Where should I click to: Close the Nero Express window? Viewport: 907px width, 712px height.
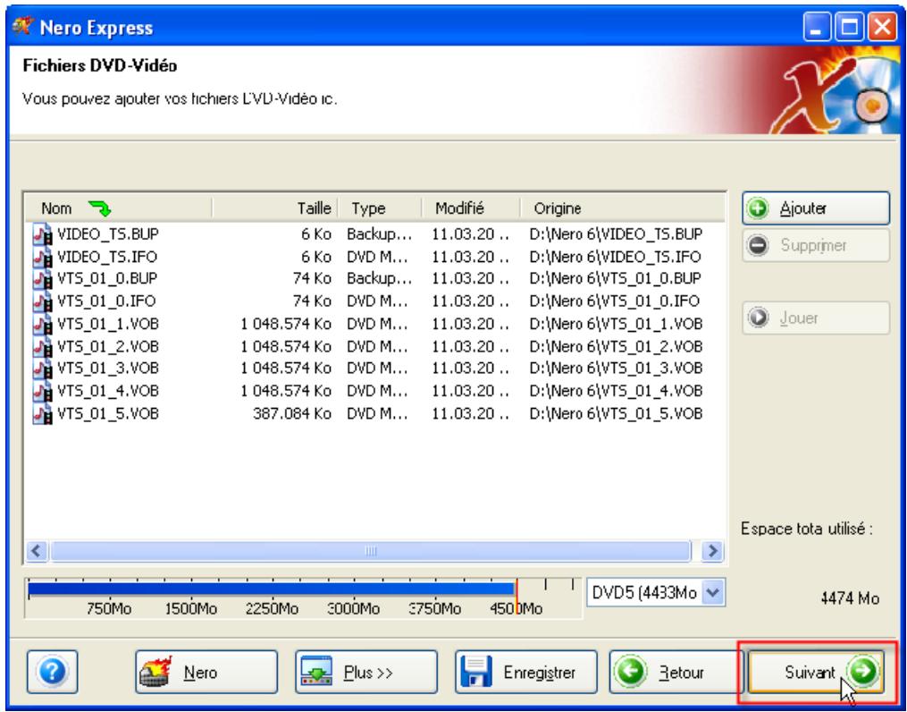pos(882,28)
